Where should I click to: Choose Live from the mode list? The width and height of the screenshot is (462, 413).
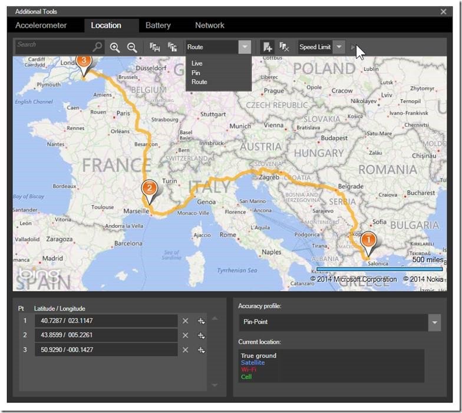[197, 63]
